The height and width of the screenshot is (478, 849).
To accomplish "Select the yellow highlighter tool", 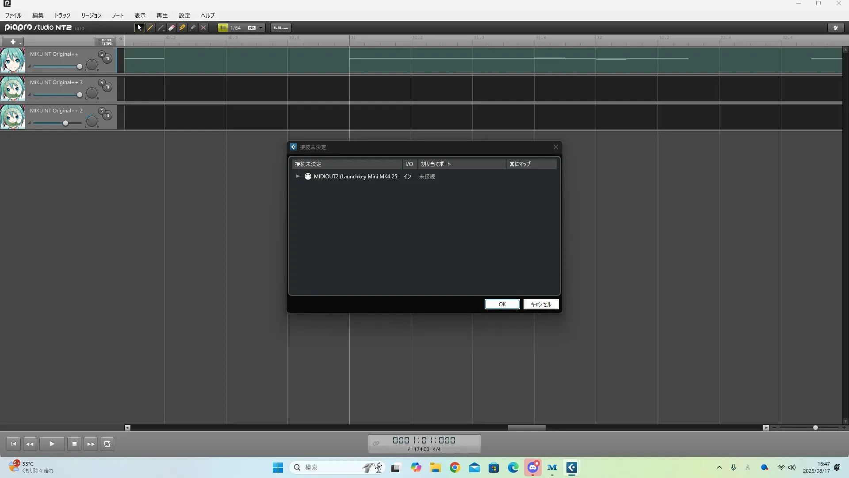I will click(182, 27).
